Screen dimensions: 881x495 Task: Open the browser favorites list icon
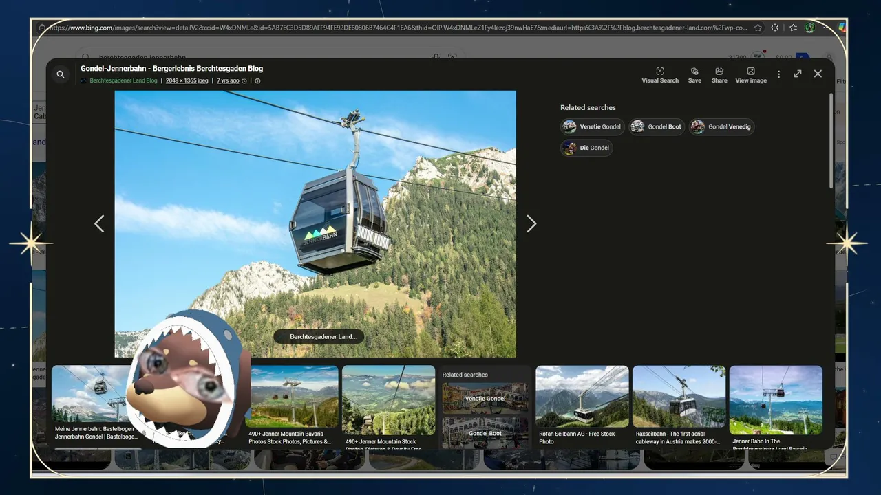point(793,27)
